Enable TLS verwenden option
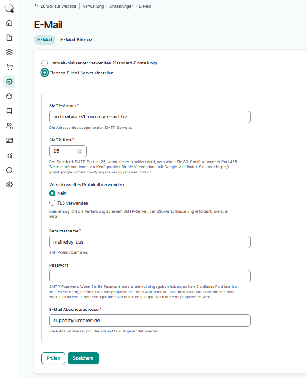 52,203
